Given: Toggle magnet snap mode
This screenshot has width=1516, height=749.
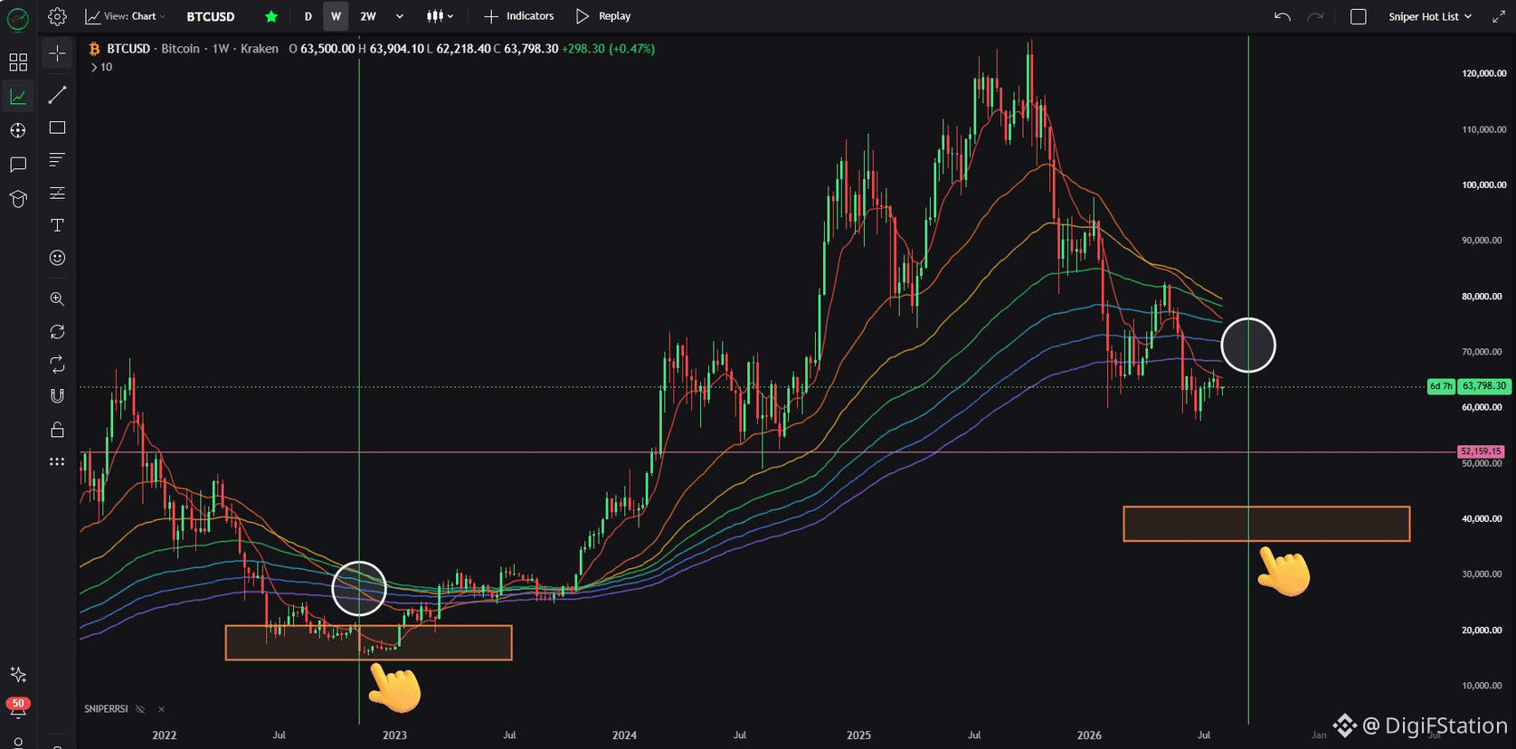Looking at the screenshot, I should tap(57, 396).
